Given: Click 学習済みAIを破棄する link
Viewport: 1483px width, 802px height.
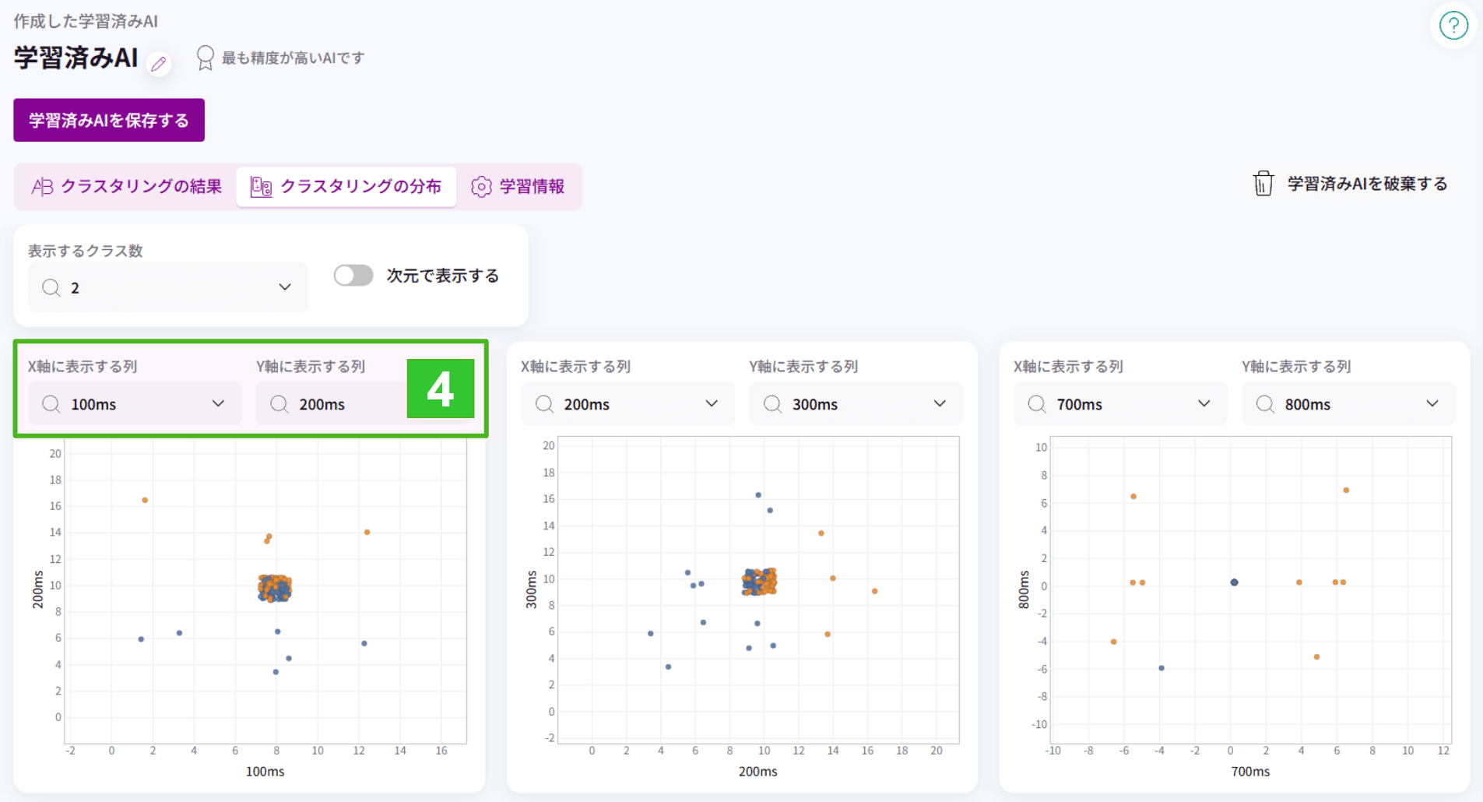Looking at the screenshot, I should coord(1366,184).
